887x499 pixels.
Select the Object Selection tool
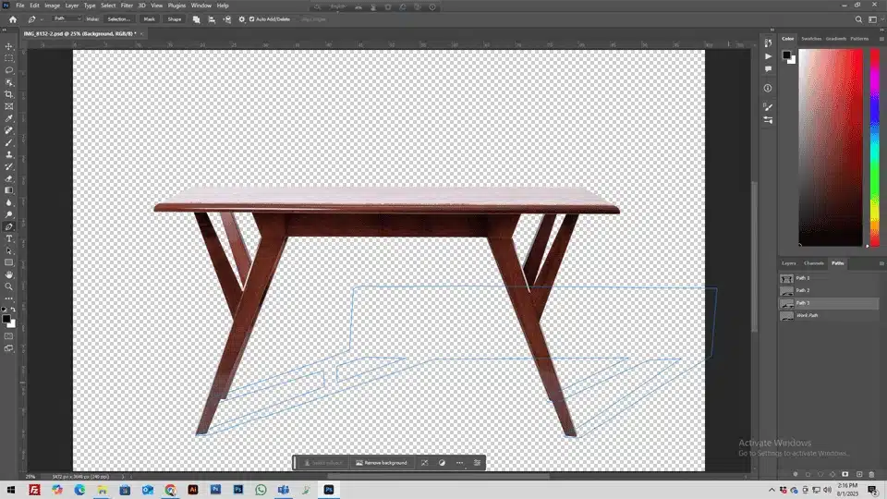pyautogui.click(x=9, y=82)
